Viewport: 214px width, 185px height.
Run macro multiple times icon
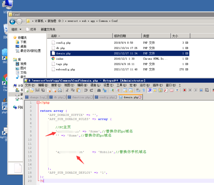(201, 90)
